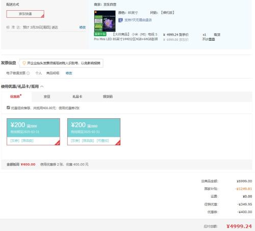Click the struck-through ¥6999.00 original price
Screen dimensions: 255x231
coord(176,40)
